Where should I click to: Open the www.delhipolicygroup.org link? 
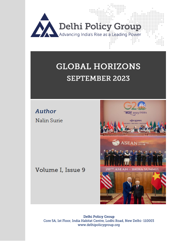tap(99, 225)
